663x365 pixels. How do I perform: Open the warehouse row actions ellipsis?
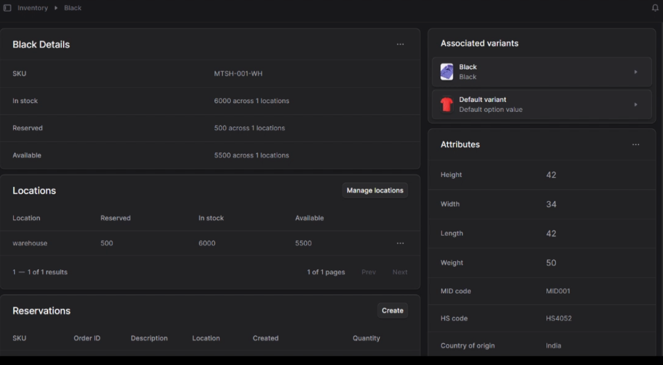[x=400, y=243]
